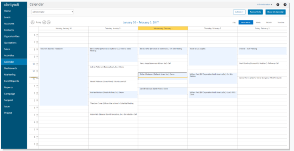Click Friday, February 3 column header
294x151 pixels.
pyautogui.click(x=262, y=28)
